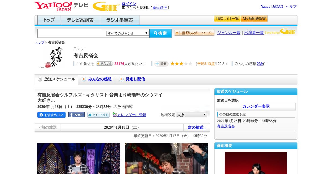The height and width of the screenshot is (174, 332).
Task: Click into the program search input field
Action: 72,33
